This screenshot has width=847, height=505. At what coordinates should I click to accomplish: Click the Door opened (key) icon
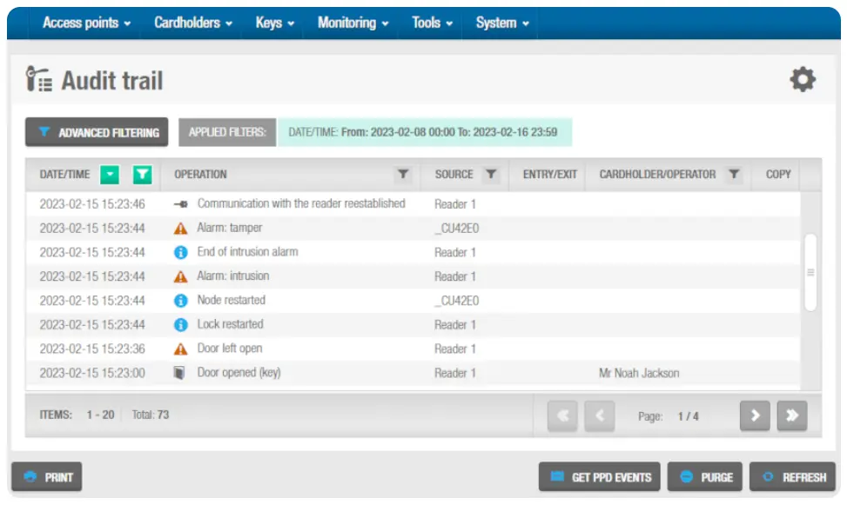coord(180,373)
